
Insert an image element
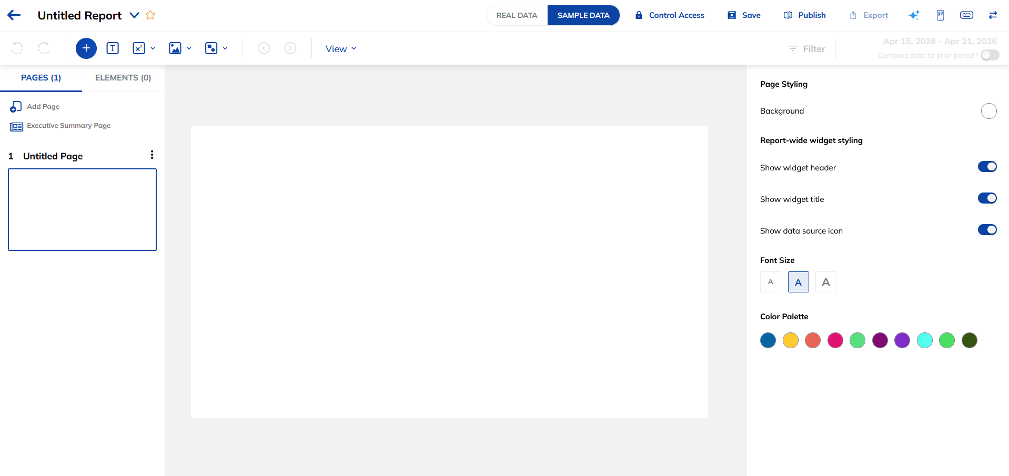click(x=175, y=48)
